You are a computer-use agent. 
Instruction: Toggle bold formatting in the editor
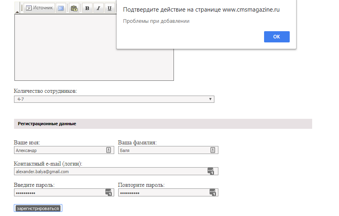point(87,8)
